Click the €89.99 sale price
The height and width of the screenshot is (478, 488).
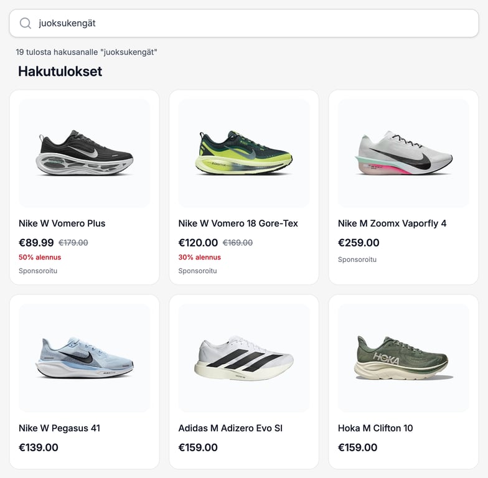coord(36,243)
